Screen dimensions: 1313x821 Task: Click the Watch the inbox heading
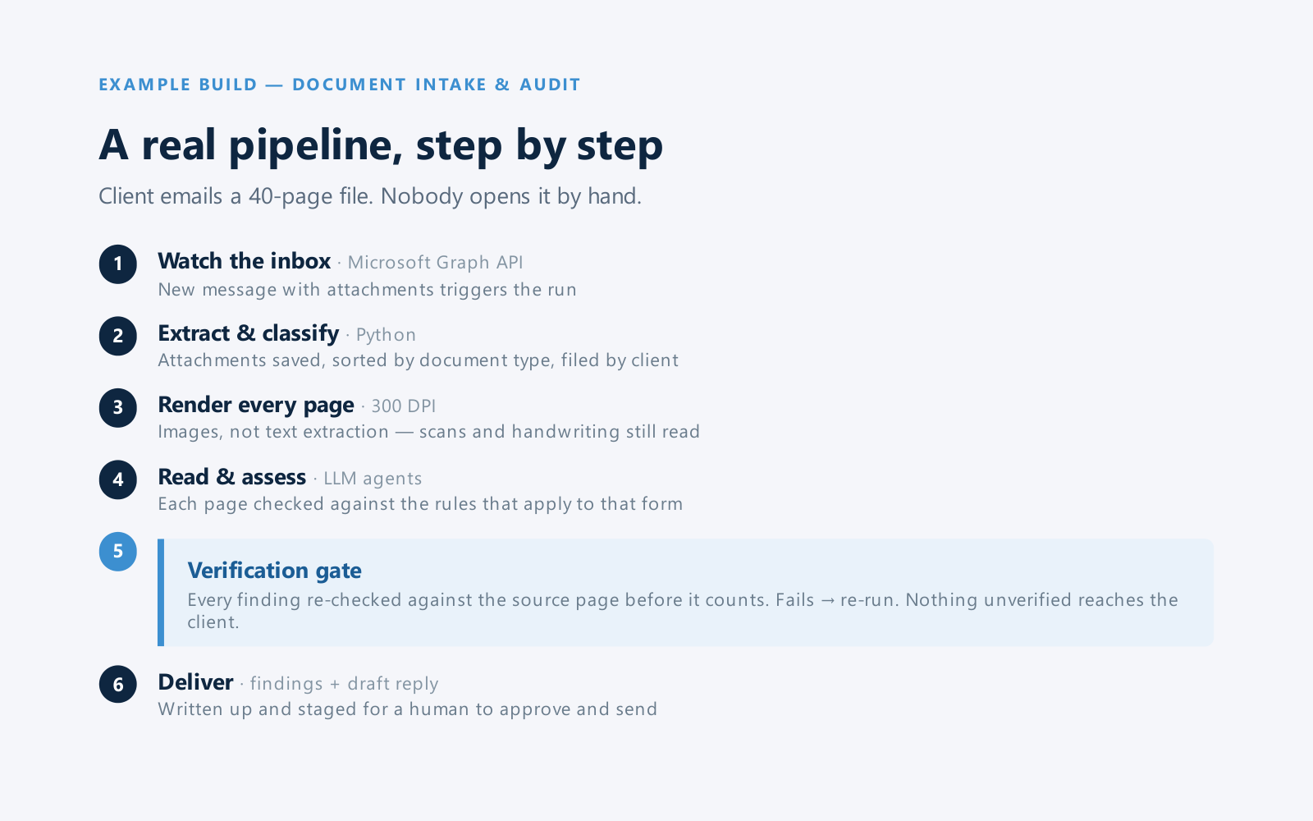tap(245, 261)
